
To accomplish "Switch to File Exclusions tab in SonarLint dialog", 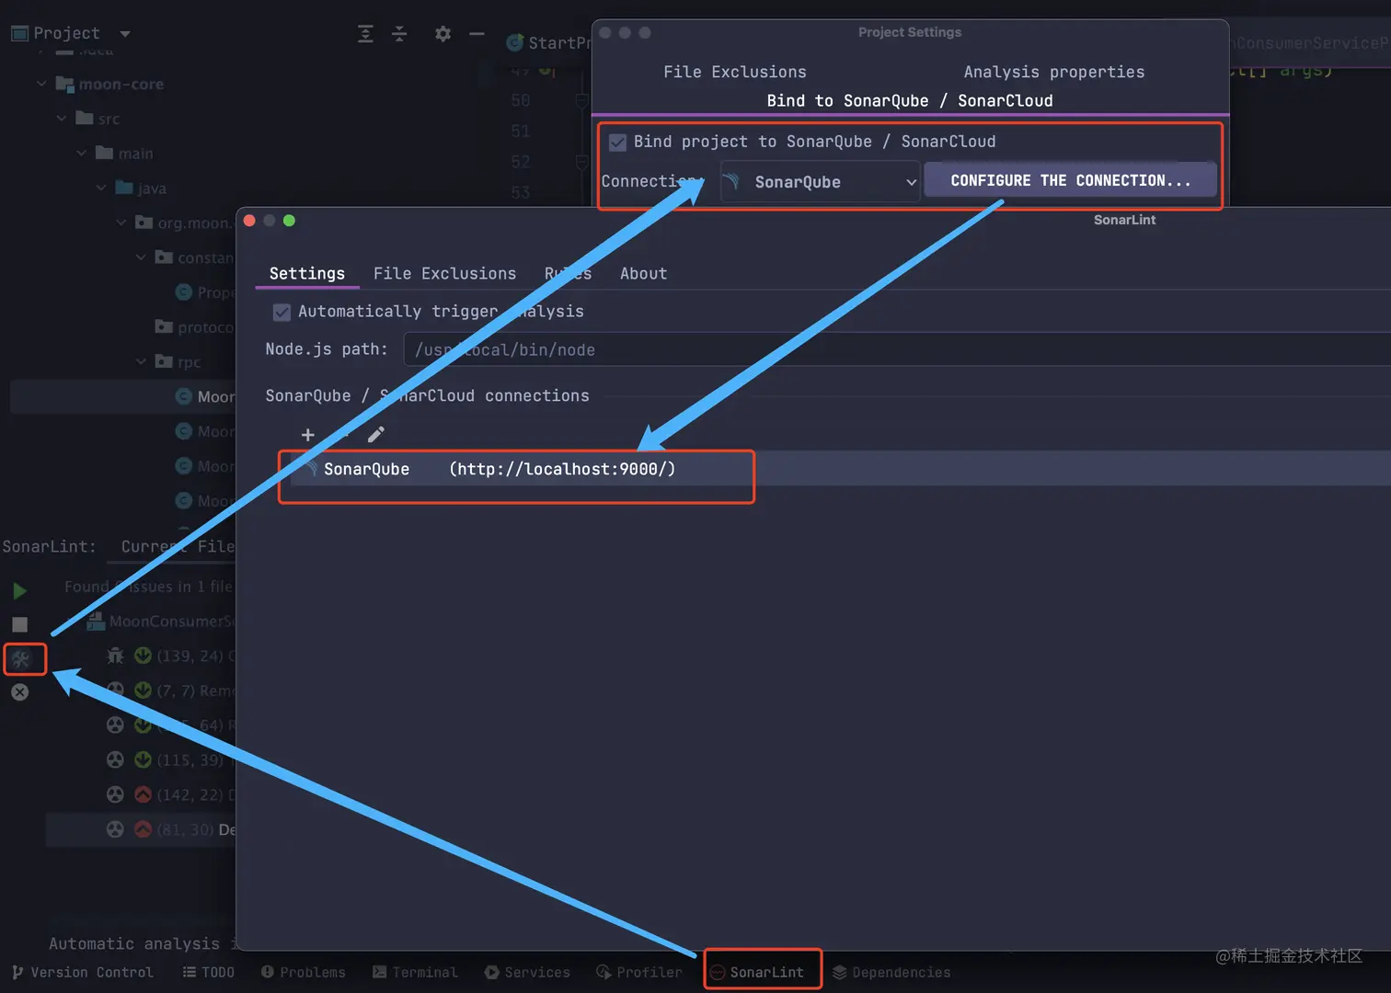I will [444, 273].
